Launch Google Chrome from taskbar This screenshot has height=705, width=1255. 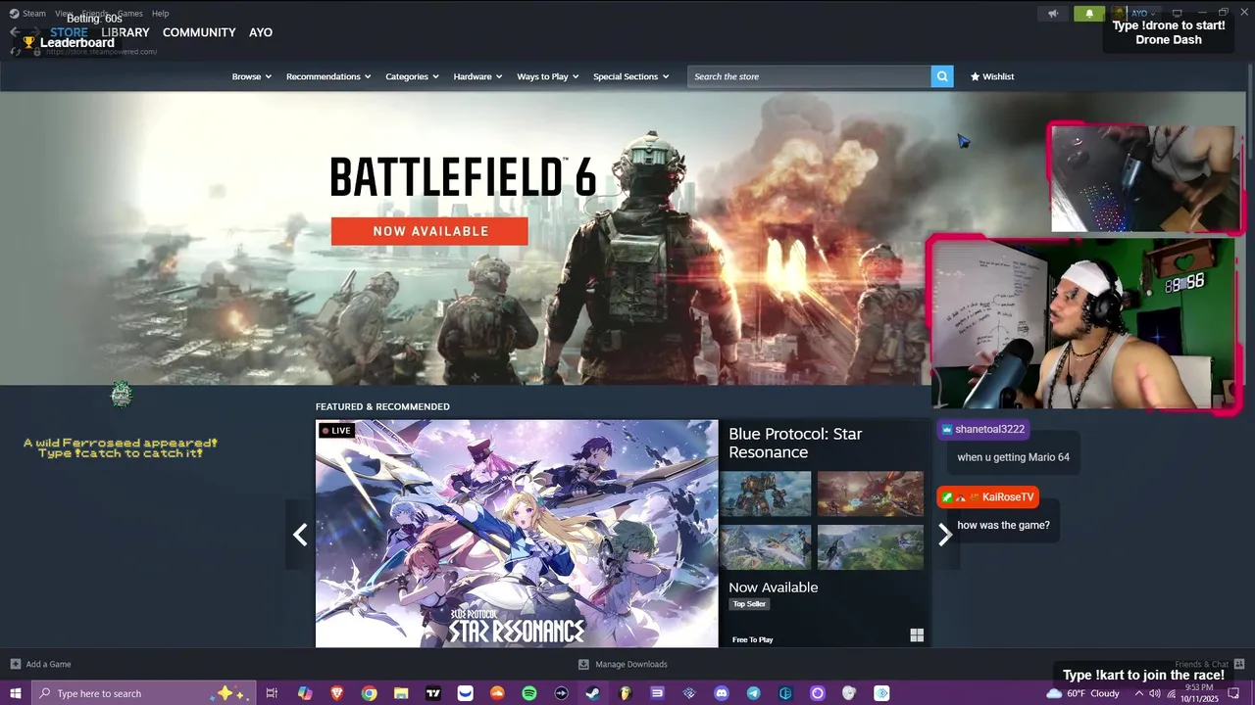[x=369, y=693]
